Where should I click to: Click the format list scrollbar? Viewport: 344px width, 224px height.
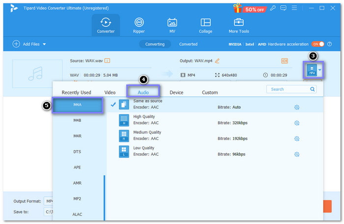tap(104, 197)
